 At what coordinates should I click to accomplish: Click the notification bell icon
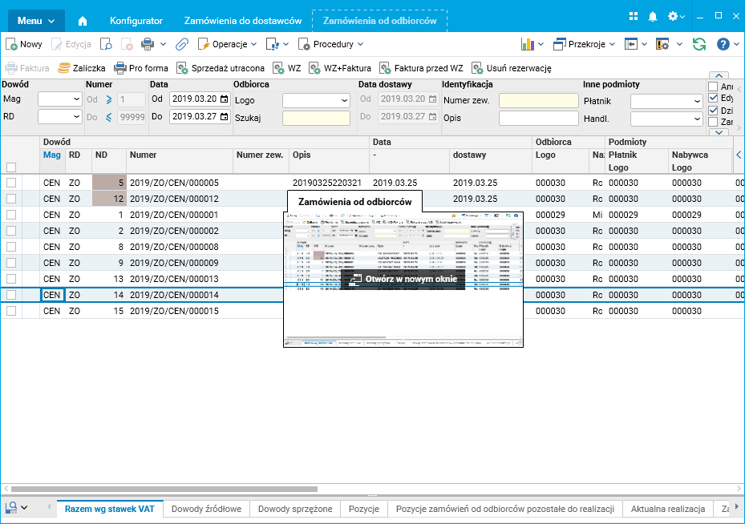coord(653,17)
